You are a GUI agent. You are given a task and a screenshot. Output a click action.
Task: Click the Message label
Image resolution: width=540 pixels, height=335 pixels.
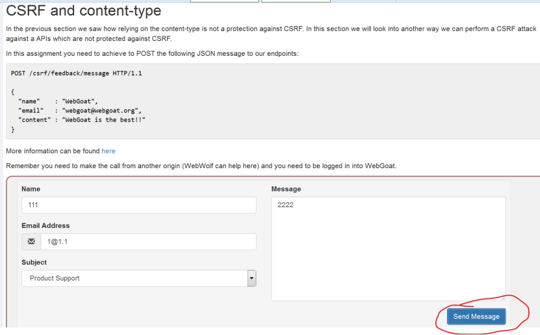pos(286,189)
